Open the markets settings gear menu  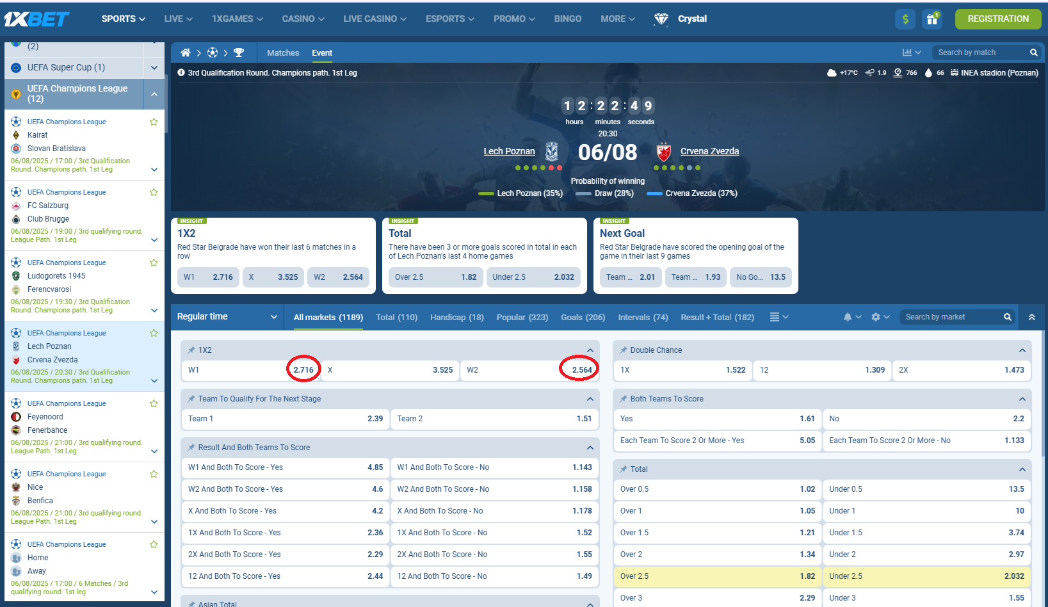[x=880, y=317]
